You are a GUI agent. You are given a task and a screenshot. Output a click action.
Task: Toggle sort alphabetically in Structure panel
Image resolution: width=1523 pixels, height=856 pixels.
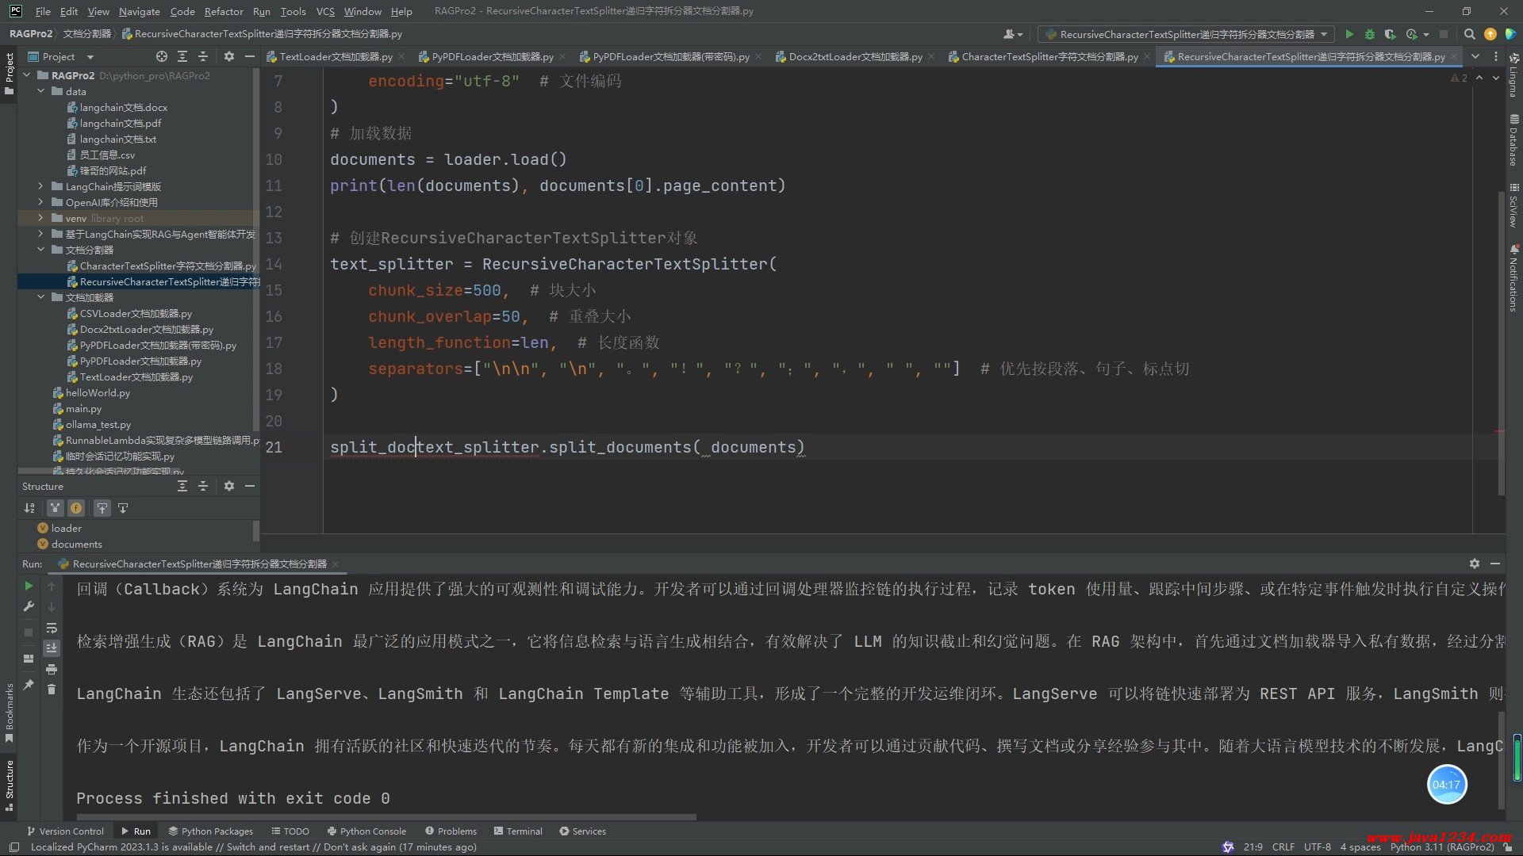coord(29,508)
